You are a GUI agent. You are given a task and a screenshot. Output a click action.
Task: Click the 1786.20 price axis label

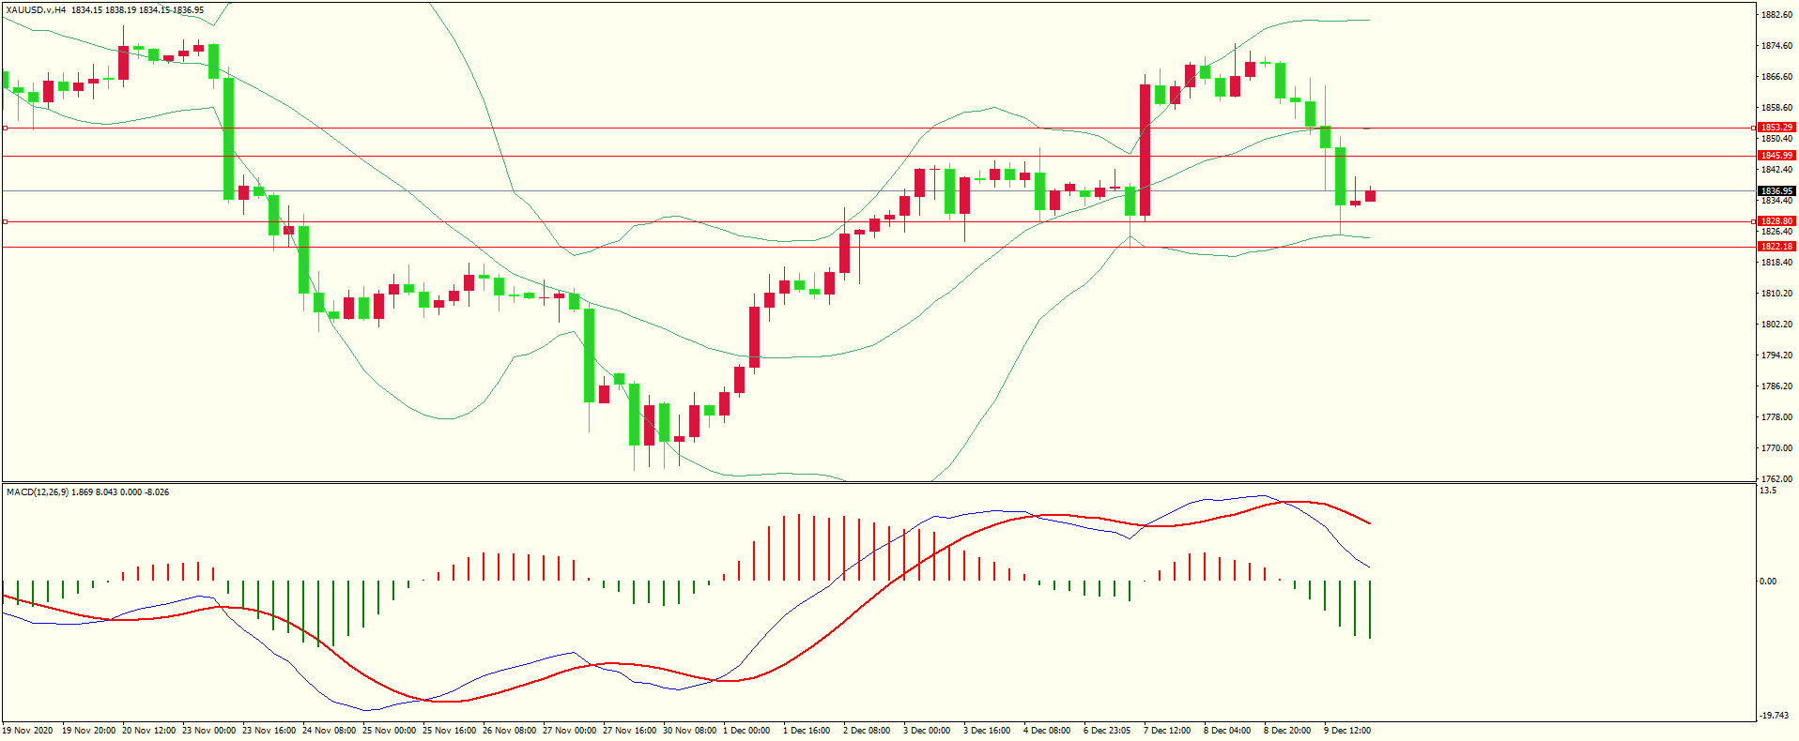[x=1777, y=386]
